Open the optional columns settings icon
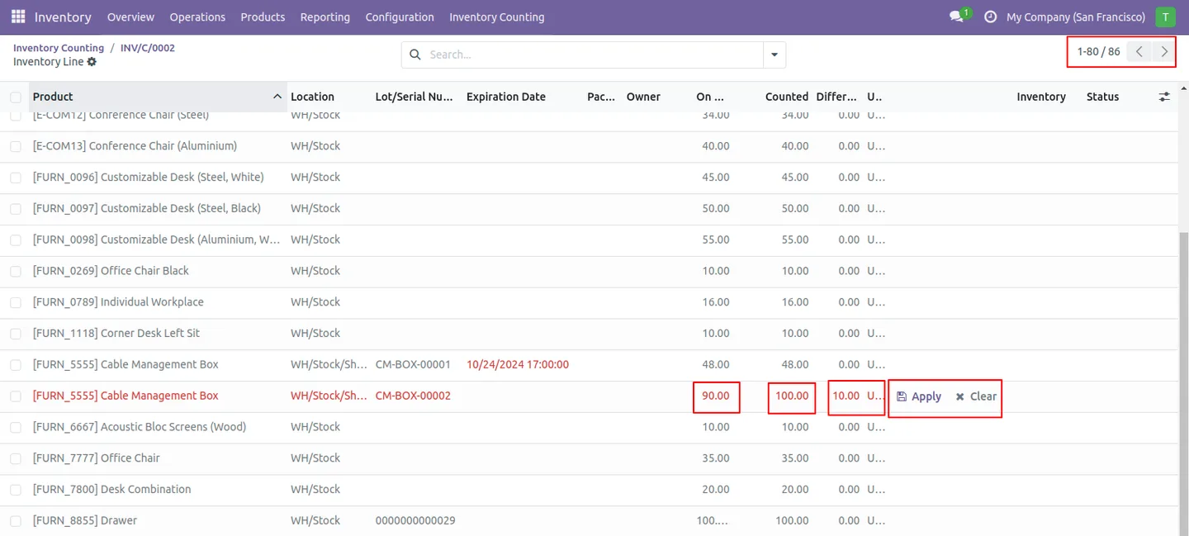 1164,97
